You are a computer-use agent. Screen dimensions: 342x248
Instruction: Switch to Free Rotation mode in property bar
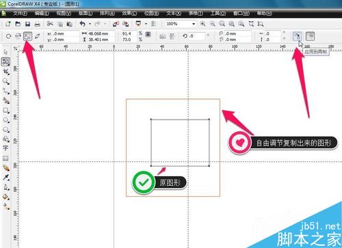pyautogui.click(x=9, y=36)
